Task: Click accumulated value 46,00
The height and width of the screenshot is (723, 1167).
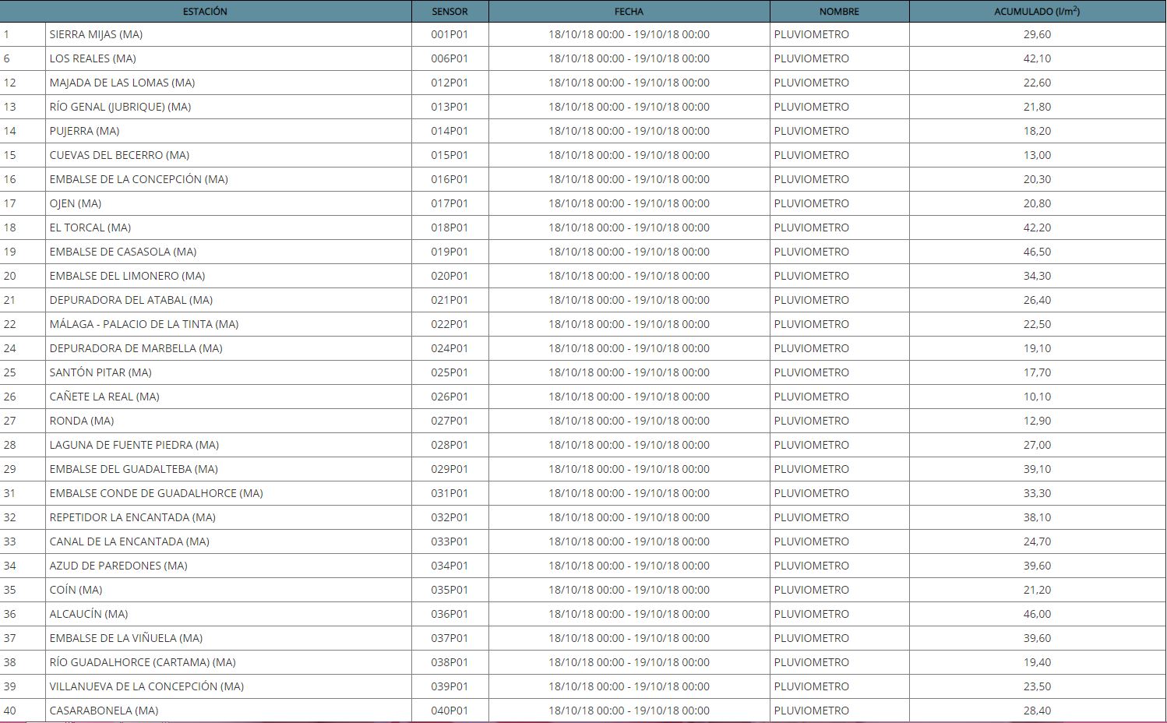Action: [1037, 614]
